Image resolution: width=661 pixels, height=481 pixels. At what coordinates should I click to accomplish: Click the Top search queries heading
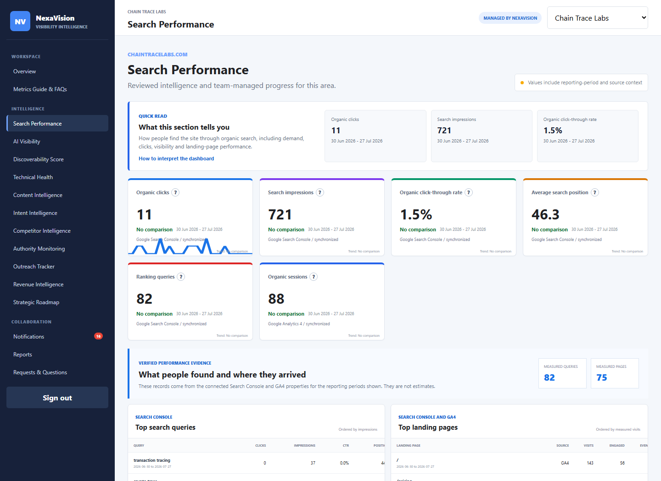tap(165, 427)
